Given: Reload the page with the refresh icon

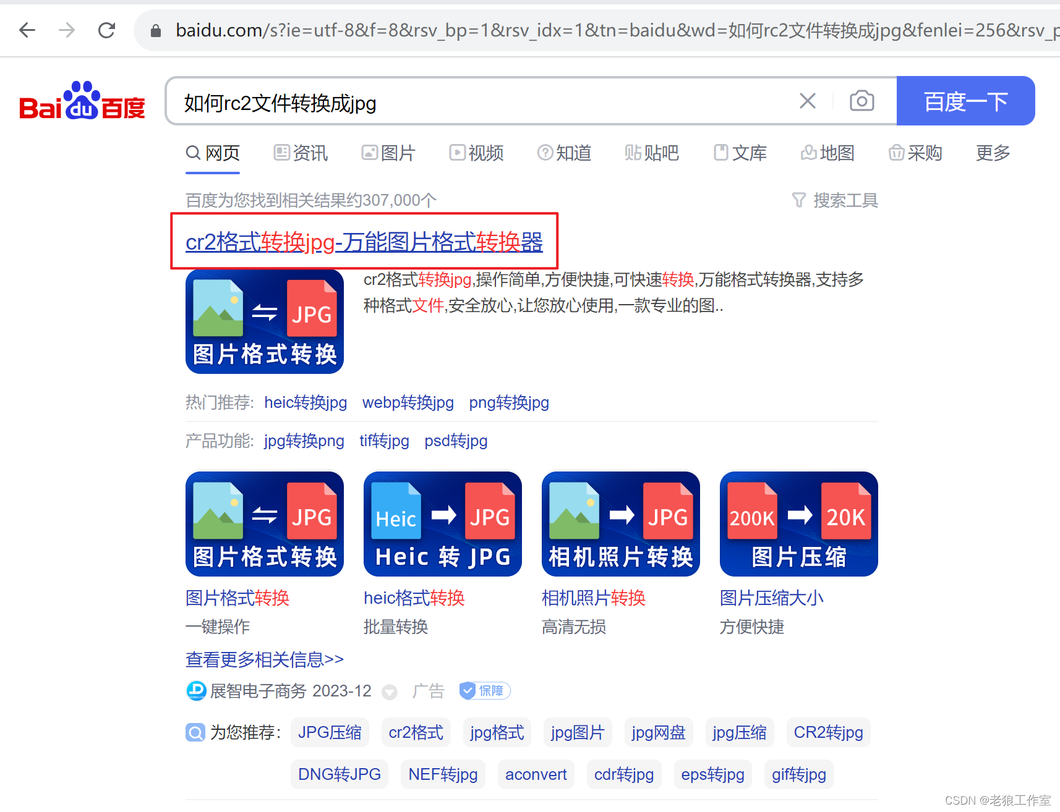Looking at the screenshot, I should click(x=106, y=30).
